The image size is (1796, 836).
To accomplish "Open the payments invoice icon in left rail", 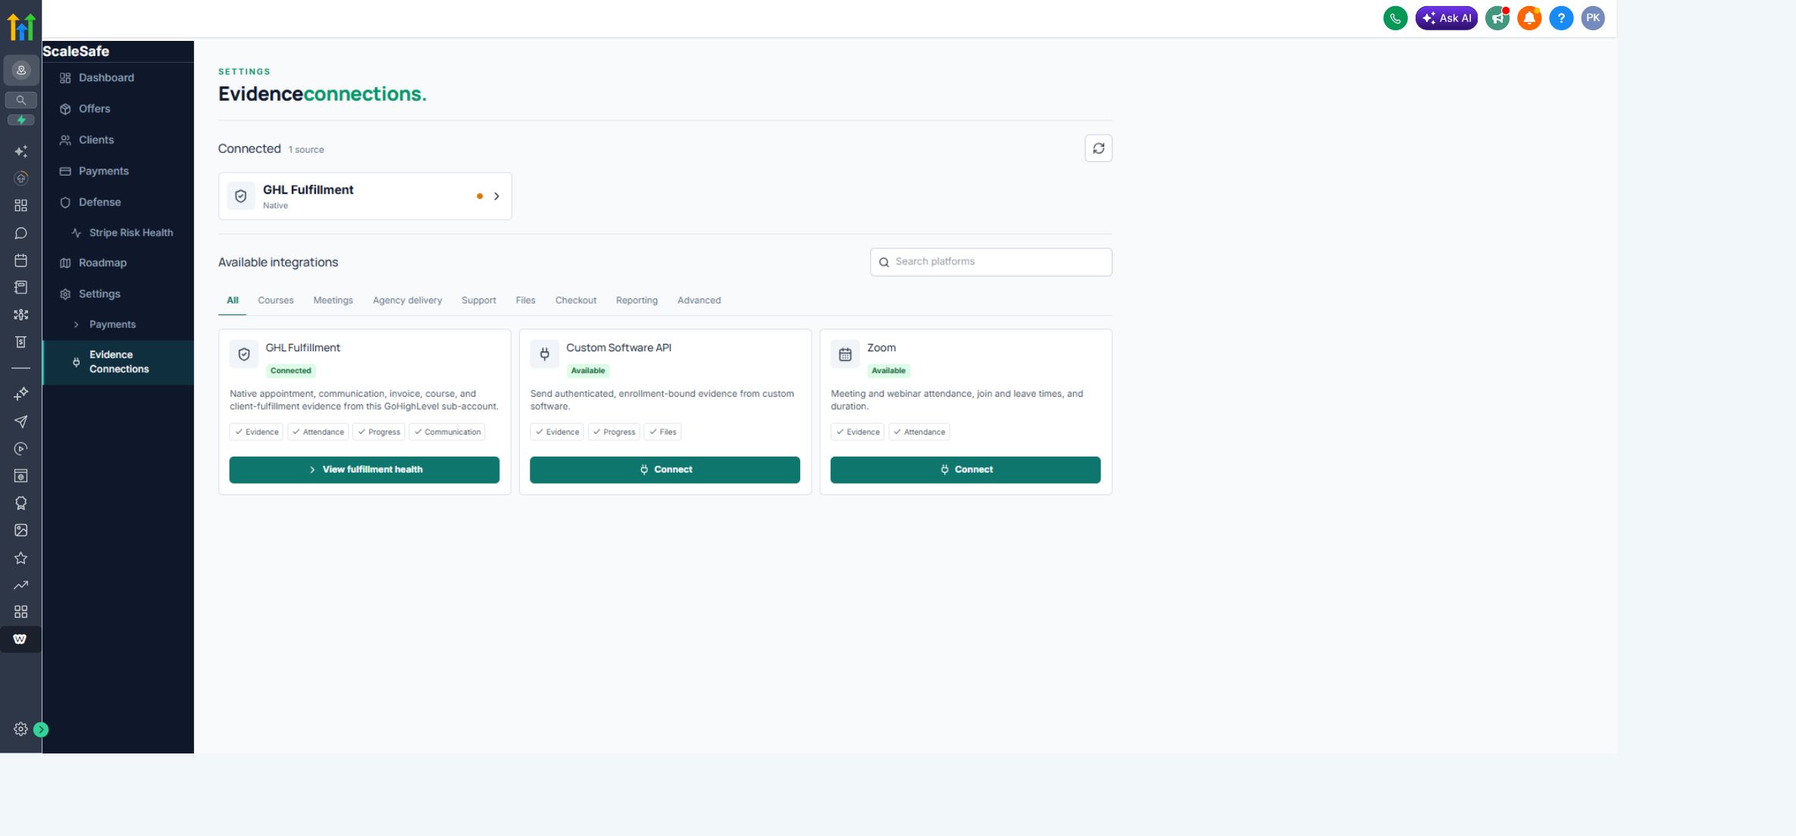I will 21,342.
